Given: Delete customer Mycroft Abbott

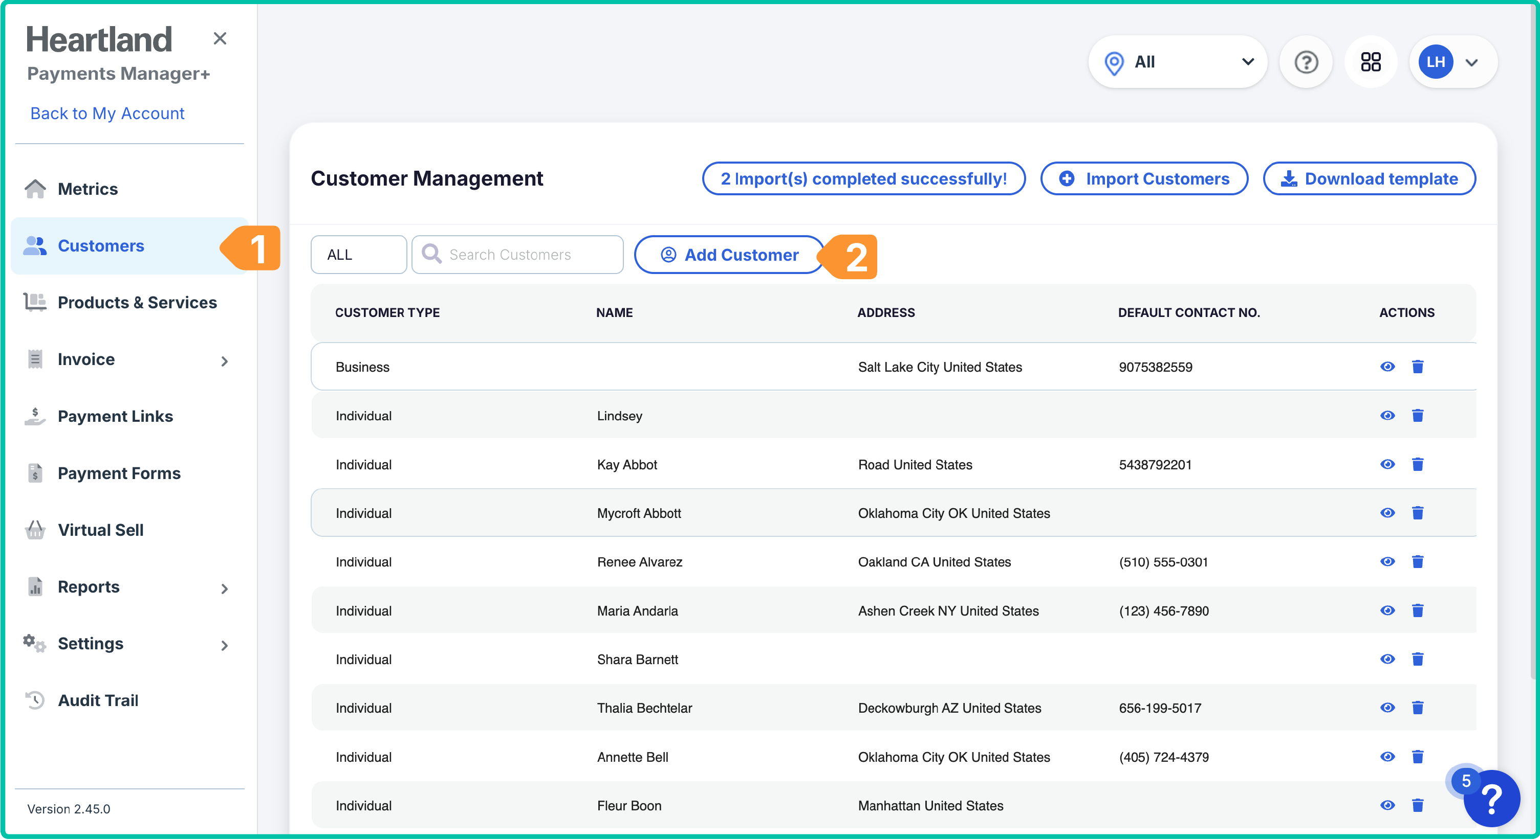Looking at the screenshot, I should click(x=1418, y=513).
